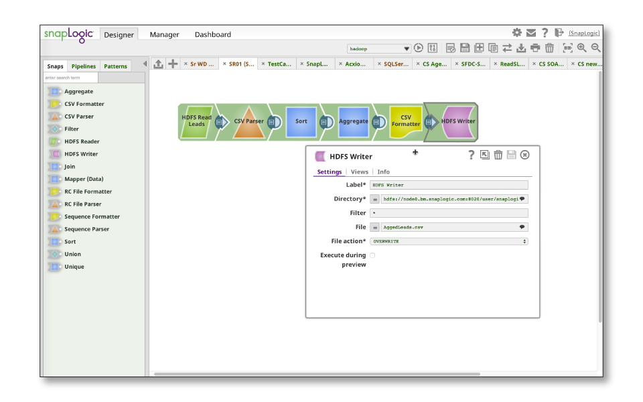Click the two opposing arrows toolbar icon
643x402 pixels.
click(507, 48)
